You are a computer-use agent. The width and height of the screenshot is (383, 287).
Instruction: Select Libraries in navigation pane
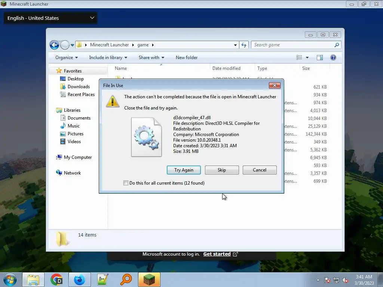click(72, 110)
